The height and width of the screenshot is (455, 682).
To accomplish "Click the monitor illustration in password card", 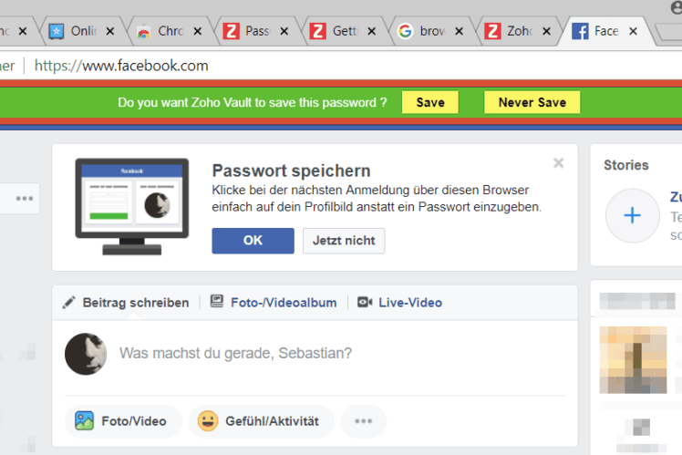I will tap(132, 207).
